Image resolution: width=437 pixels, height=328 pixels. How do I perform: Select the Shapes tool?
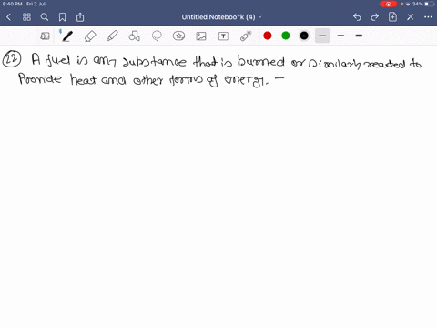point(135,36)
